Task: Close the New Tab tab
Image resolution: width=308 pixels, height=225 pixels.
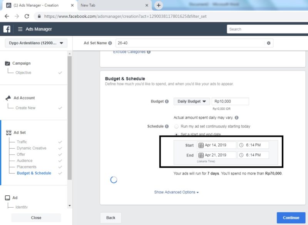Action: pyautogui.click(x=147, y=5)
